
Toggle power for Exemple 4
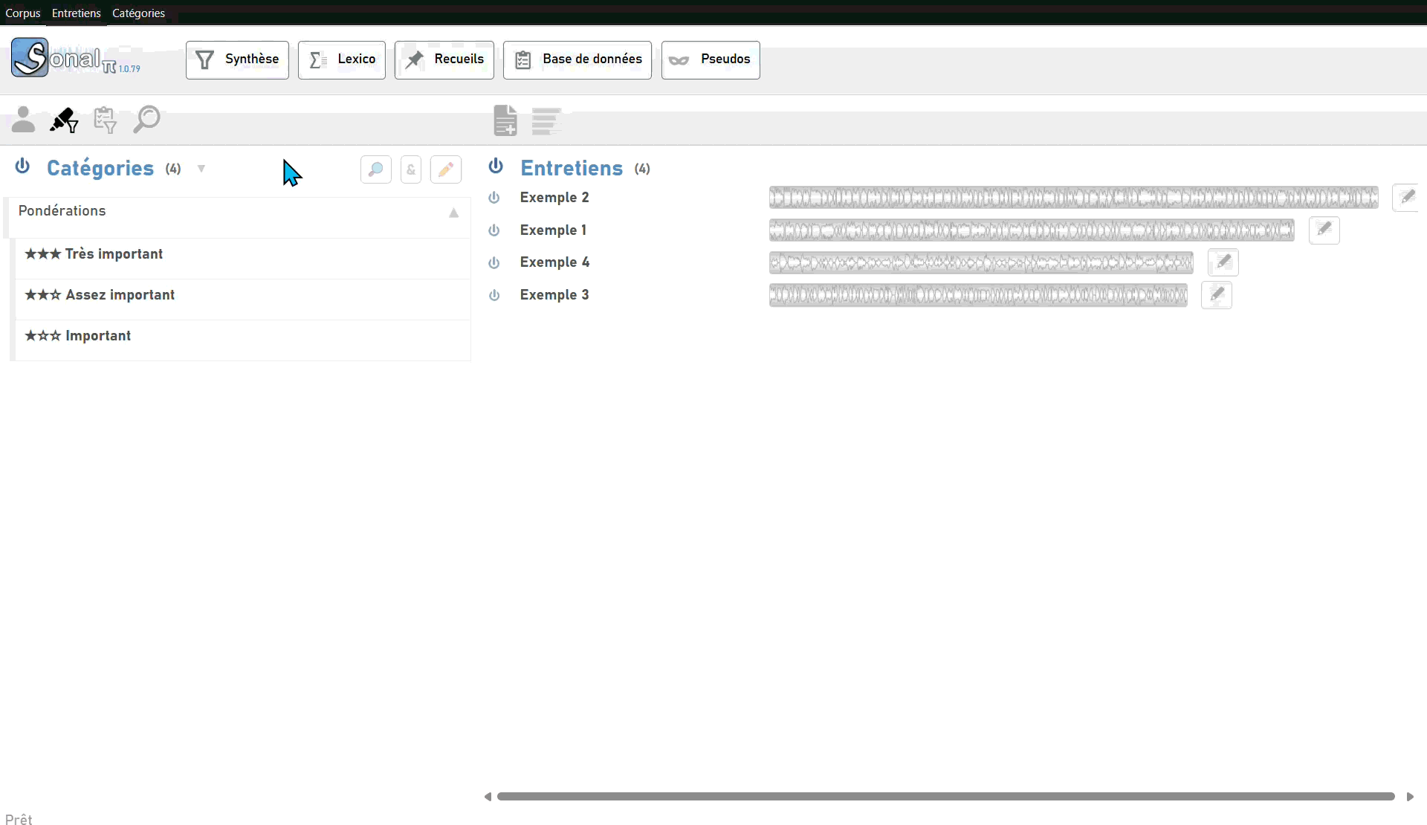point(494,262)
